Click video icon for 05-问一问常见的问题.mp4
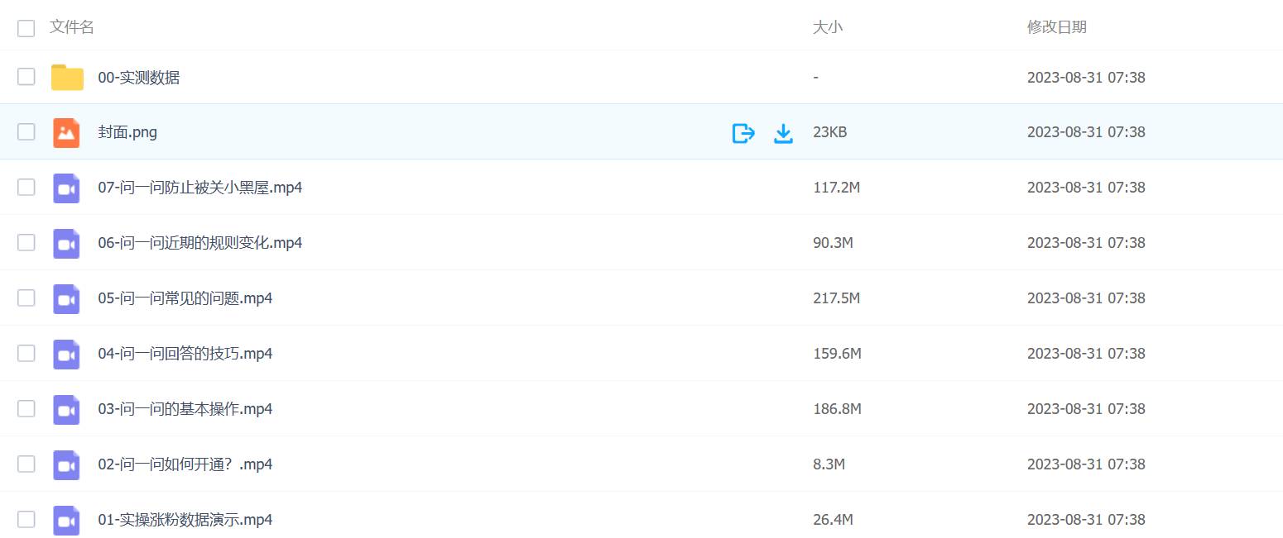Screen dimensions: 1283x538 66,298
